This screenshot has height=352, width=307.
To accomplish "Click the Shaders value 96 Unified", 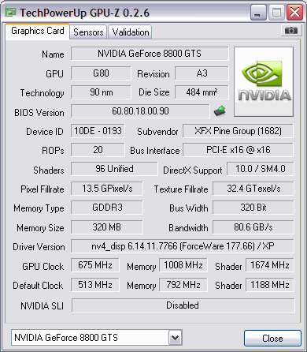I will point(114,169).
